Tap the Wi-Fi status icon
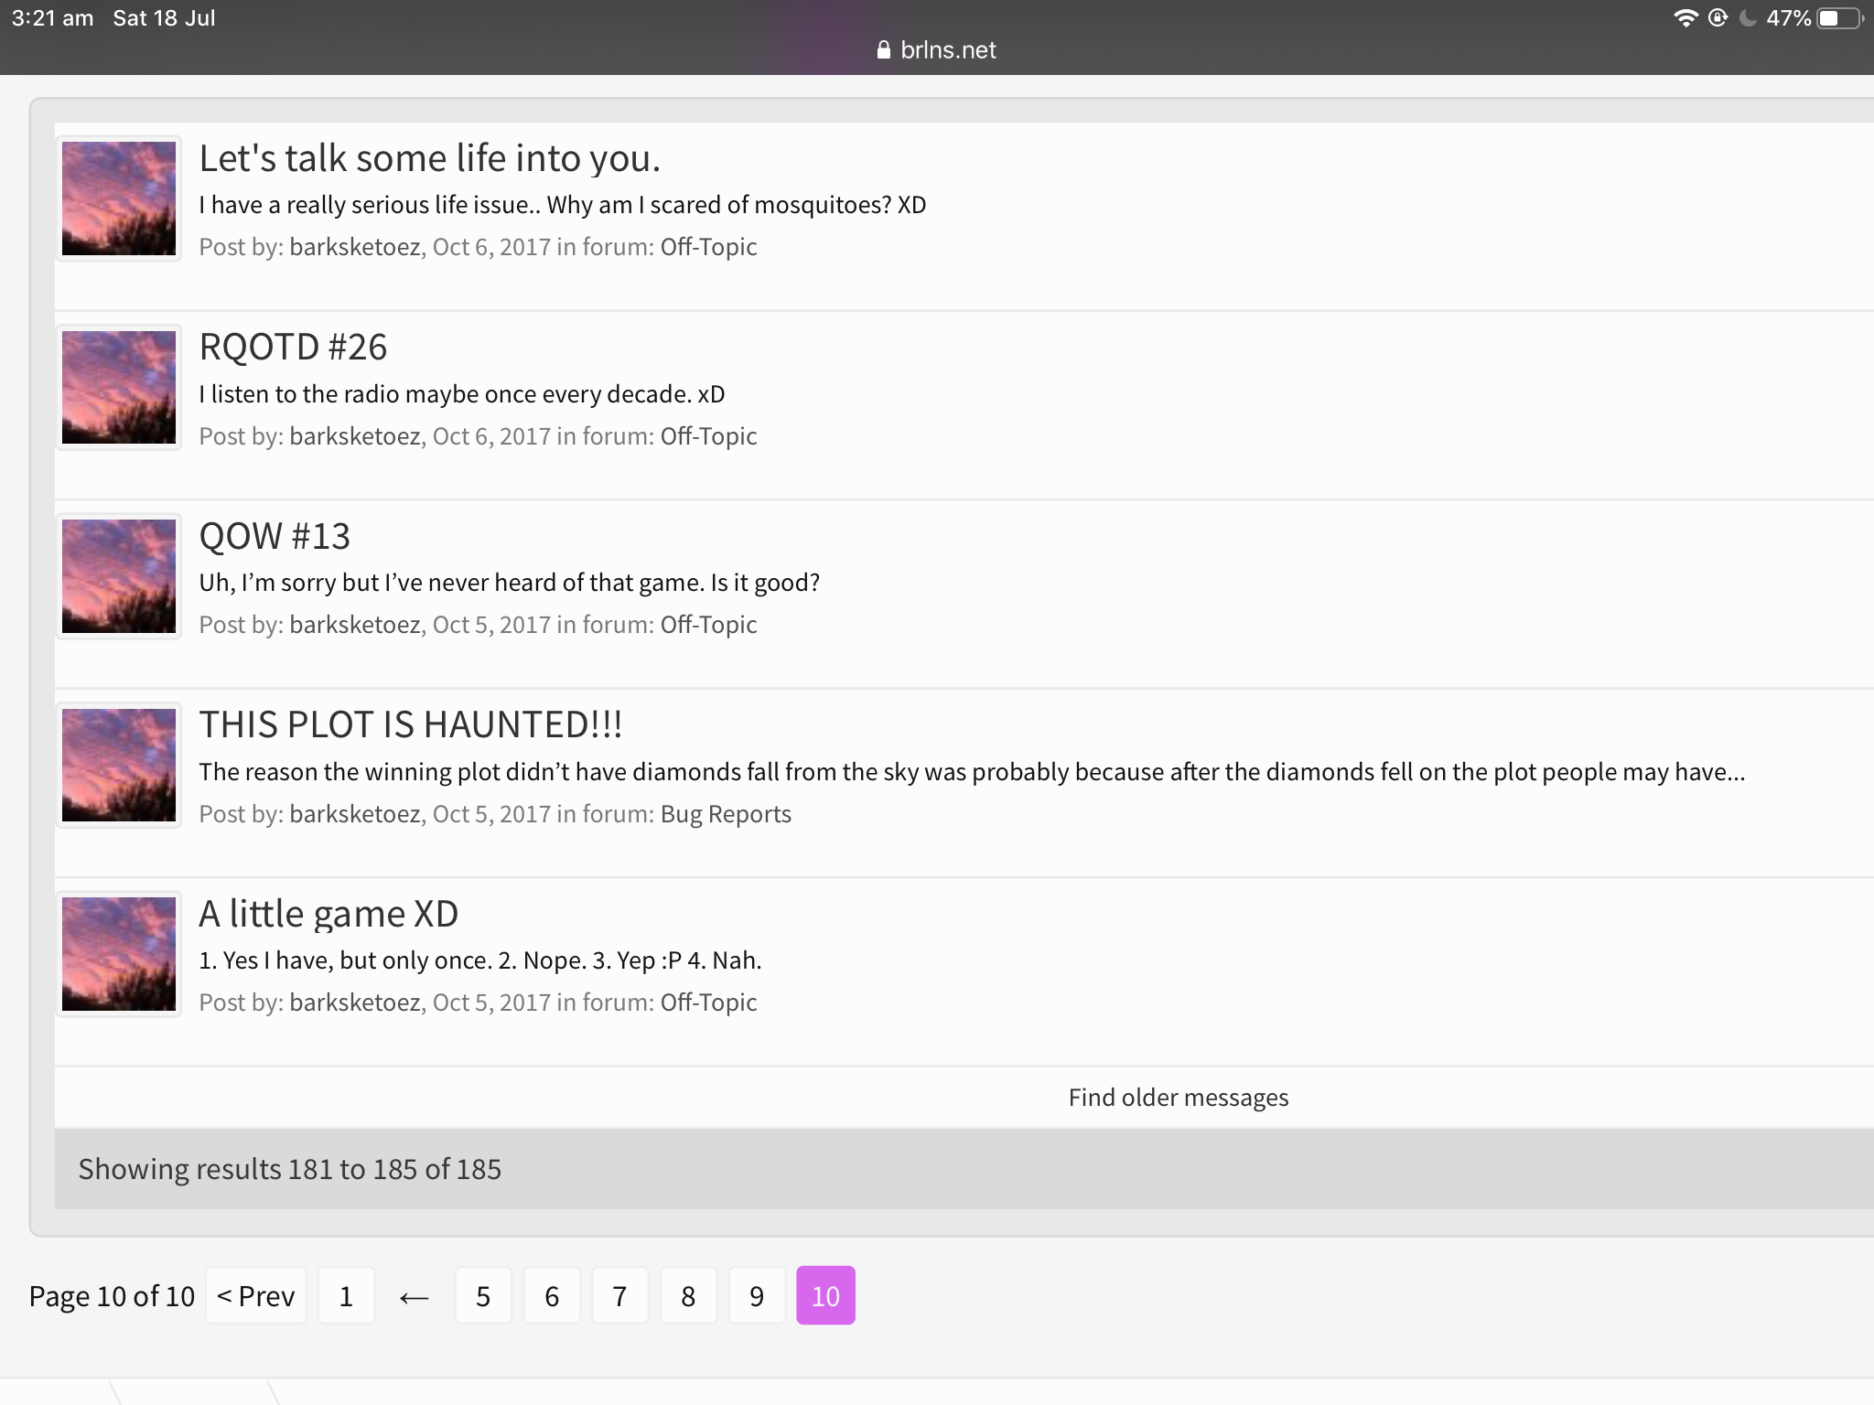 (x=1685, y=18)
